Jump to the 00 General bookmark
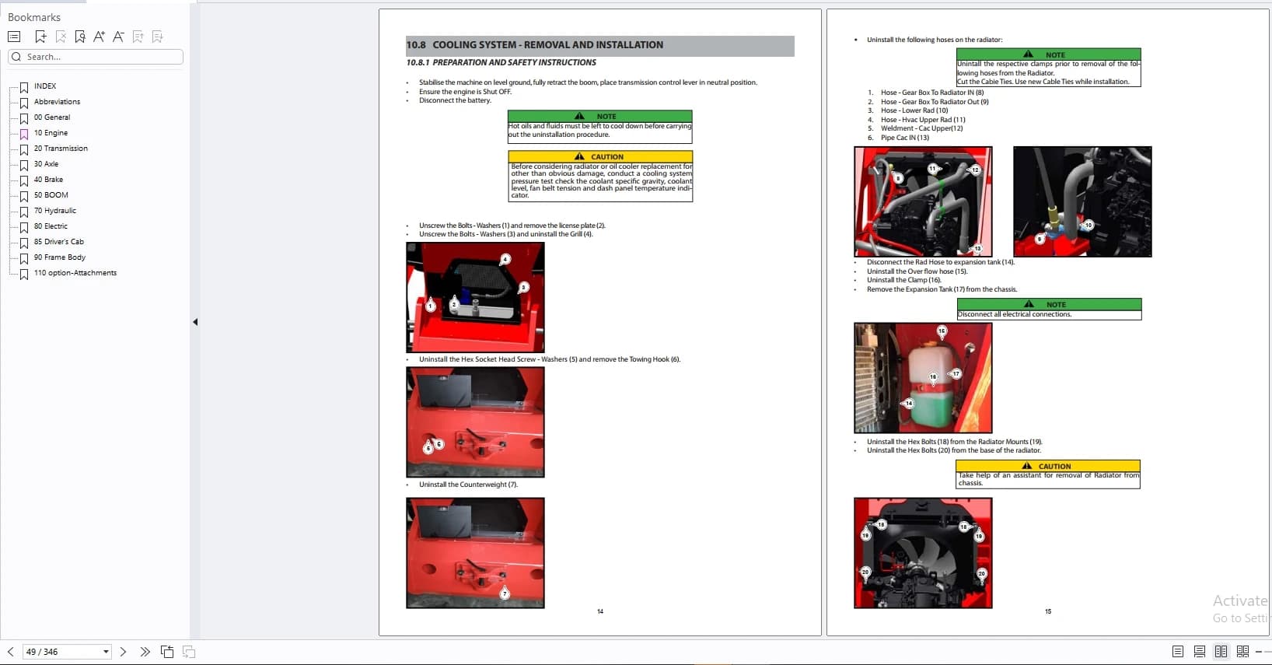Screen dimensions: 1272x665 pos(52,117)
